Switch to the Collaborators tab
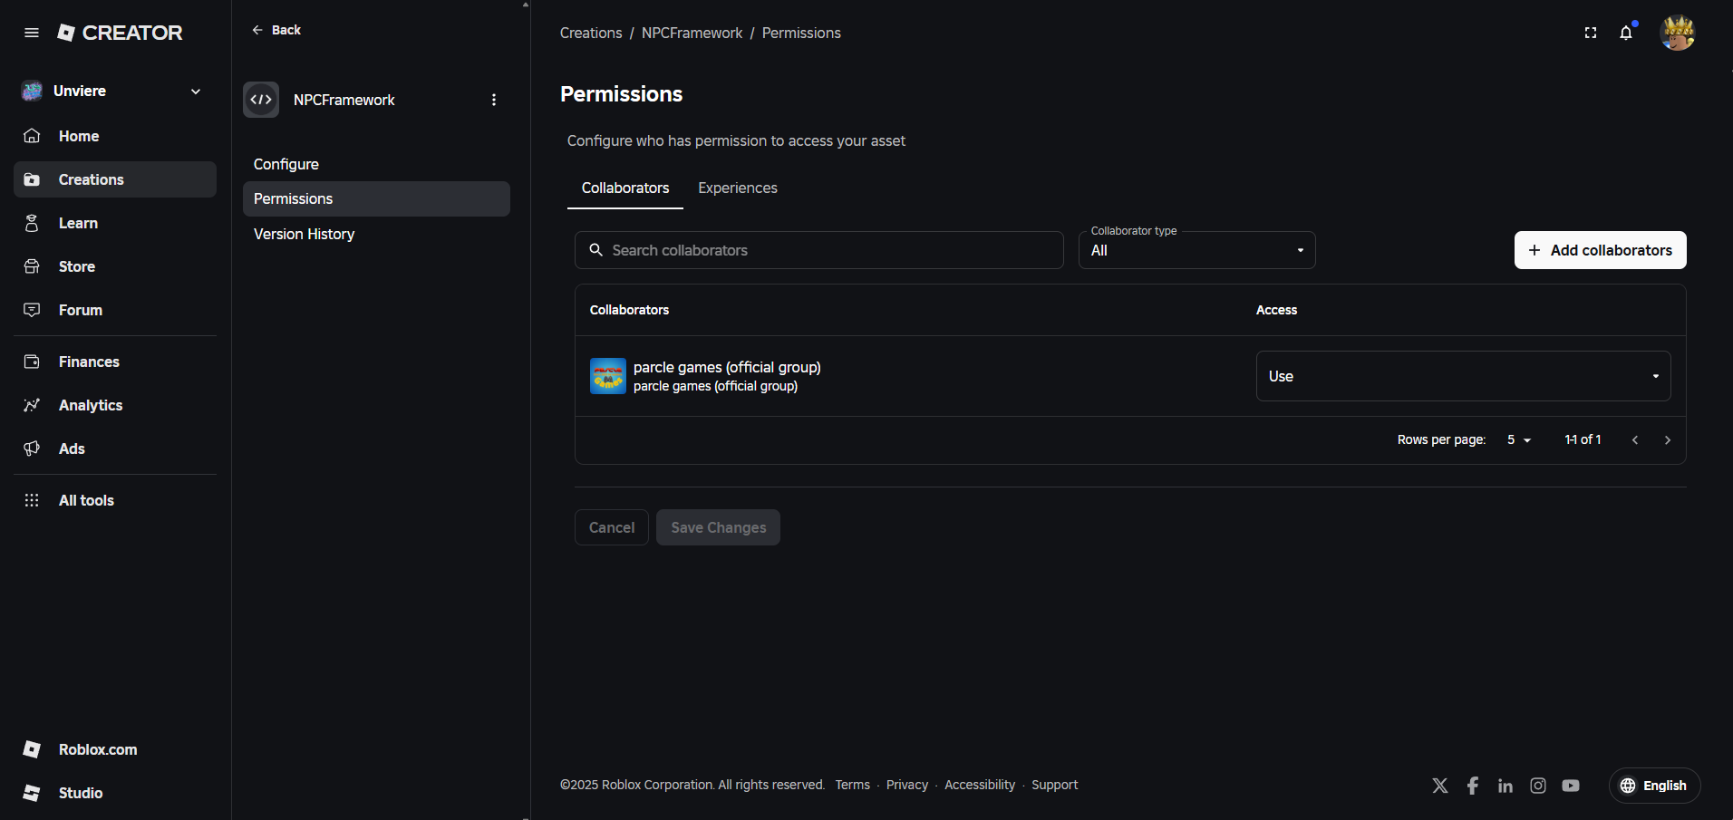 point(625,188)
